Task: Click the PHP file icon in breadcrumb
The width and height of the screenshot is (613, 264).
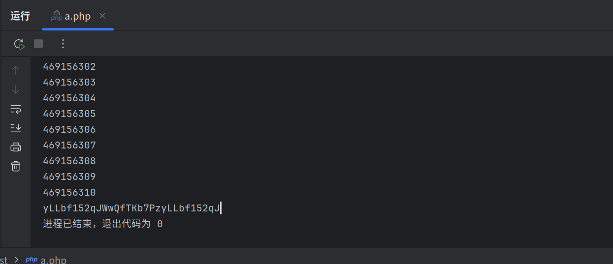Action: 32,259
